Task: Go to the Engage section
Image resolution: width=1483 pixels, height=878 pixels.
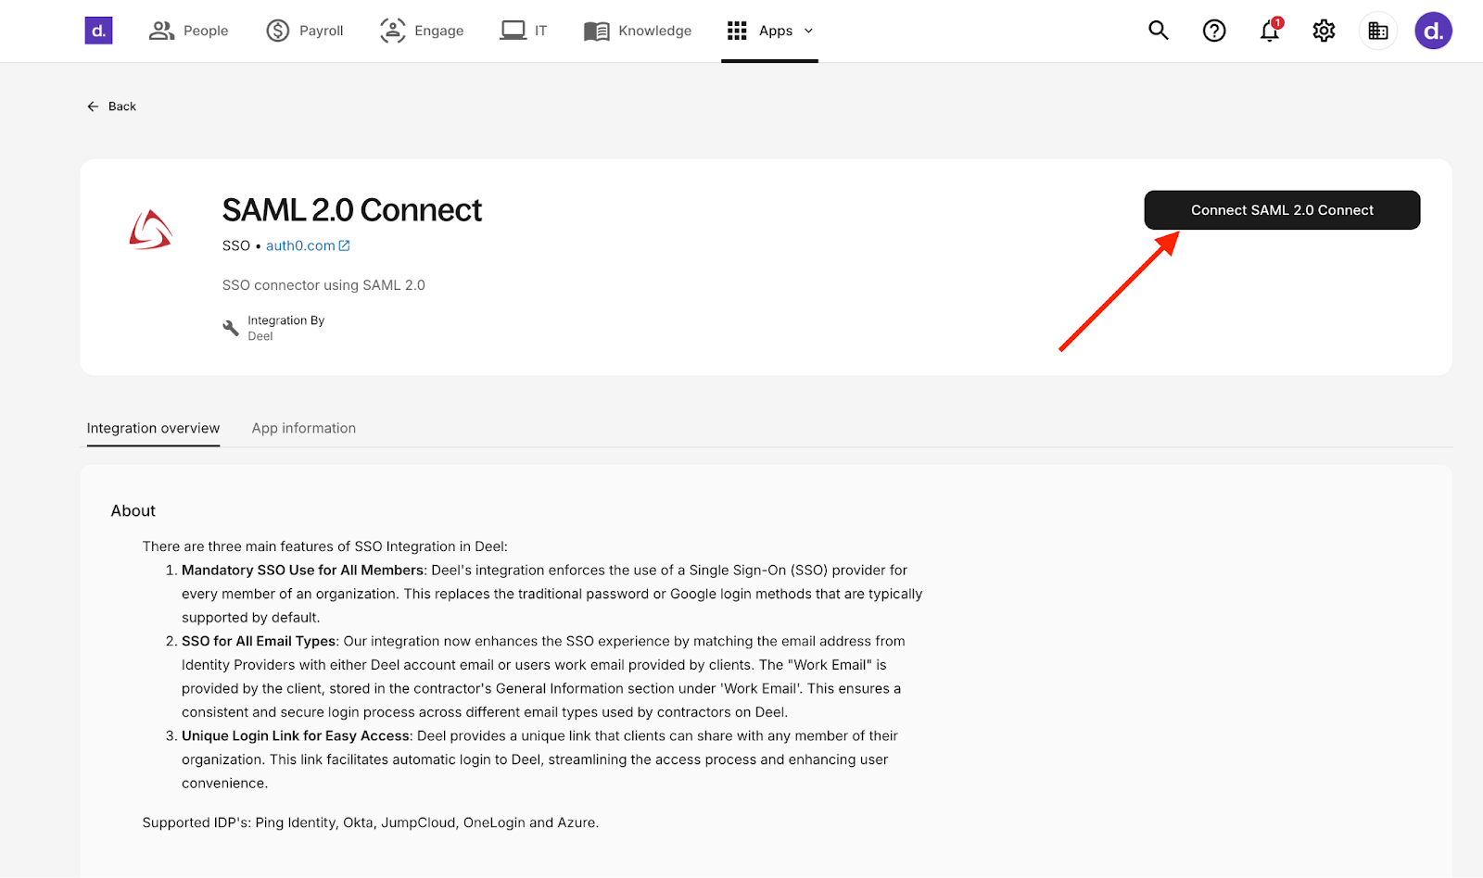Action: [422, 31]
